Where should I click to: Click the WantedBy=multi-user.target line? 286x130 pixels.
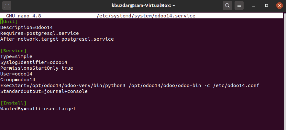[38, 109]
